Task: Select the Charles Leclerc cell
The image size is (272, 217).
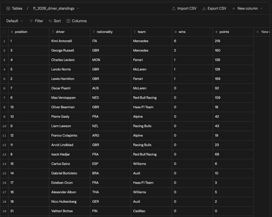Action: pos(70,60)
